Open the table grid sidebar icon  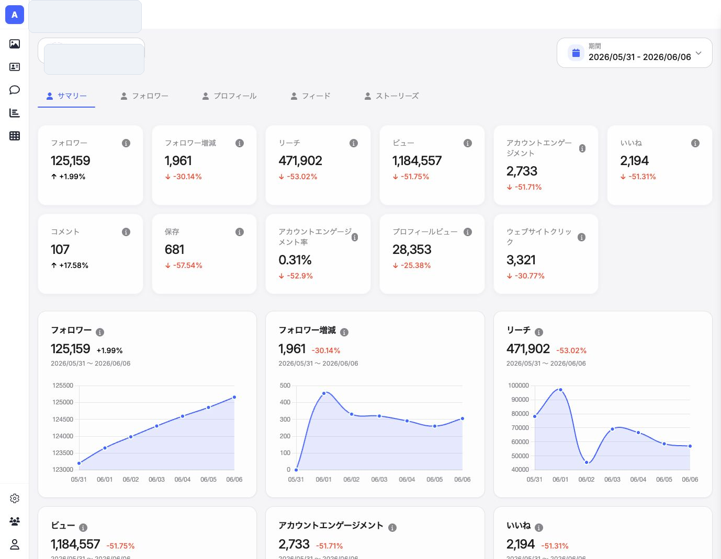(15, 136)
